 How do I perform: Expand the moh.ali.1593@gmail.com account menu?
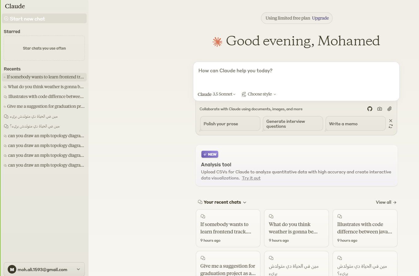(44, 270)
